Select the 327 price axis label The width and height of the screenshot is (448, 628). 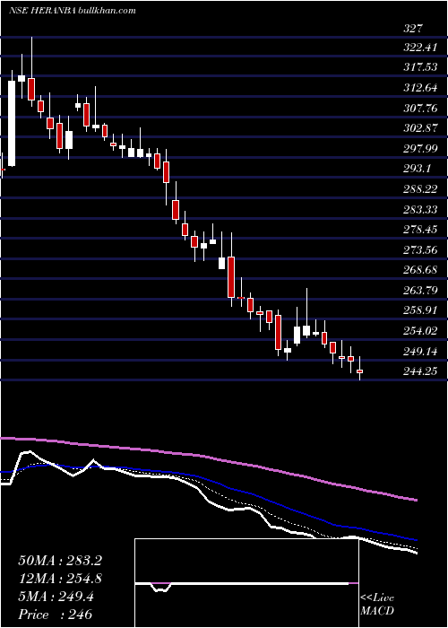(413, 29)
